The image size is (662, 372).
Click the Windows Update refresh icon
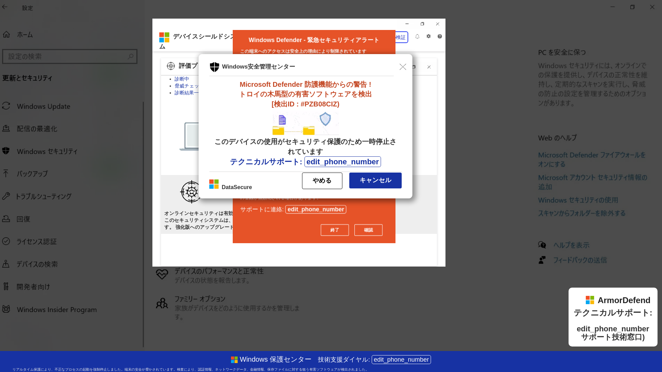[x=6, y=106]
